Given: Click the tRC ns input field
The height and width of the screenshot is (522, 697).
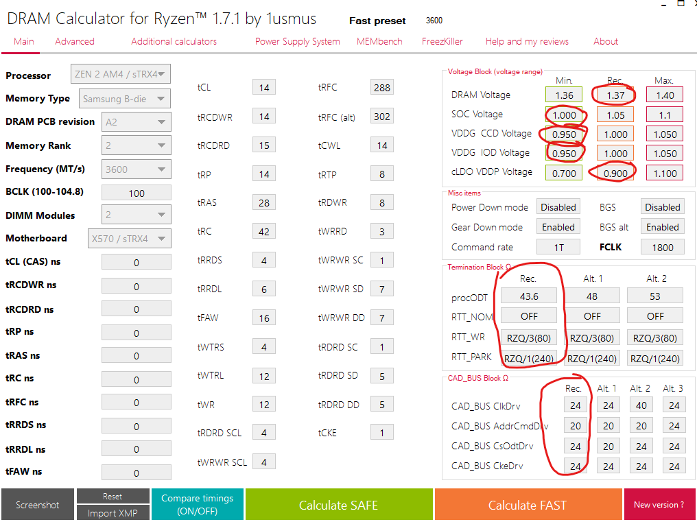Looking at the screenshot, I should tap(136, 379).
